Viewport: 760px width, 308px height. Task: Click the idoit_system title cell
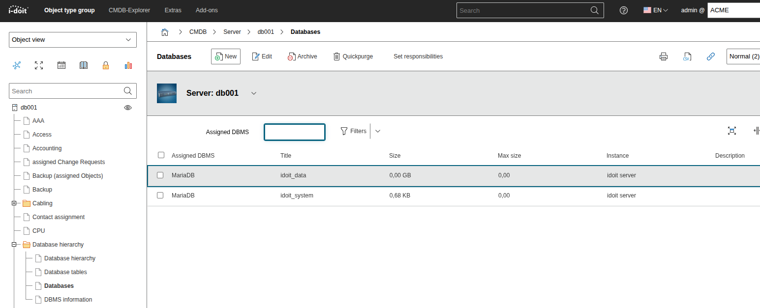tap(297, 196)
